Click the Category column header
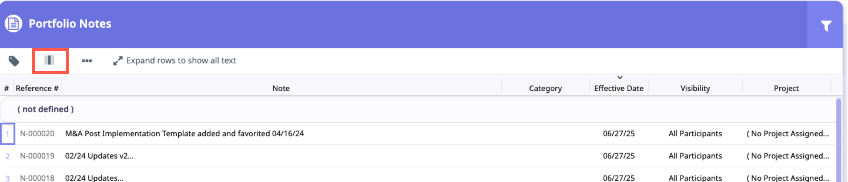The height and width of the screenshot is (182, 848). coord(545,89)
